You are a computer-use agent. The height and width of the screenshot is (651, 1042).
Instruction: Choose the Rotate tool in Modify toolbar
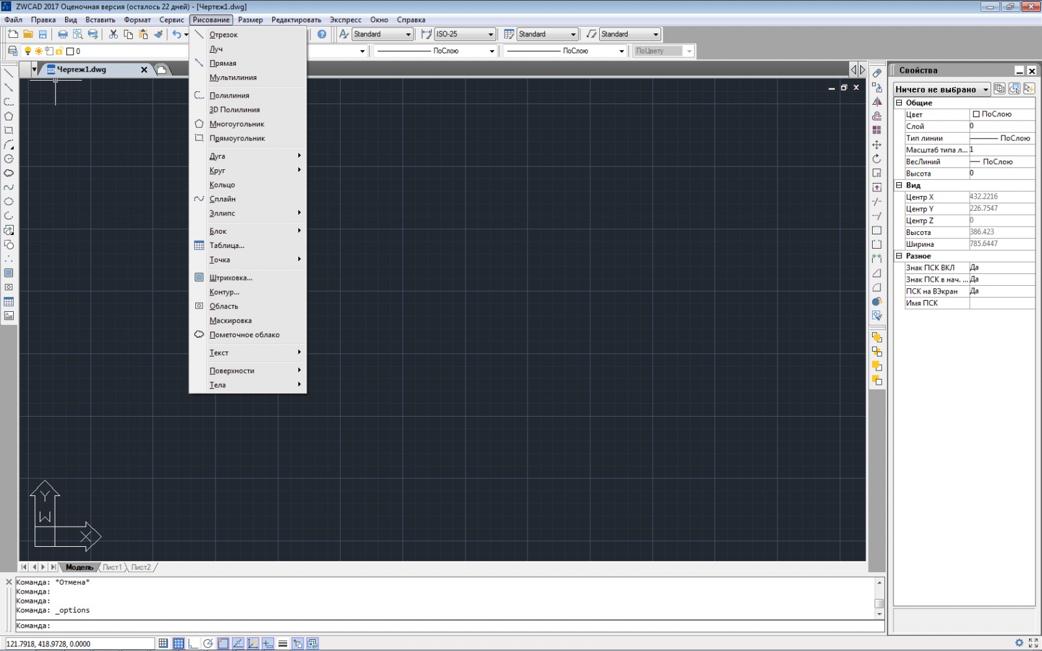pyautogui.click(x=877, y=159)
